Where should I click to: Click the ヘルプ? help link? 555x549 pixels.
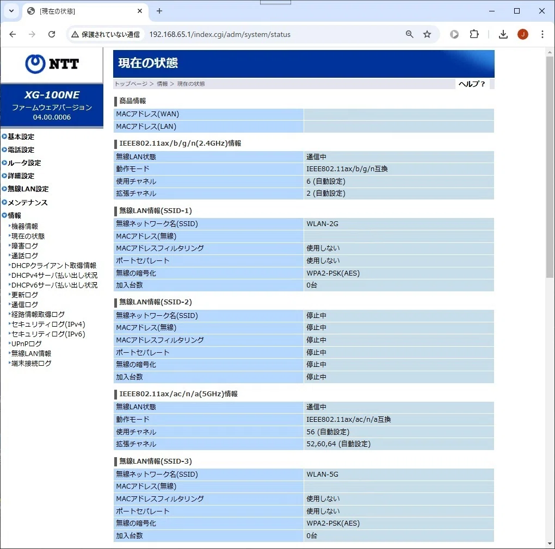click(x=472, y=84)
